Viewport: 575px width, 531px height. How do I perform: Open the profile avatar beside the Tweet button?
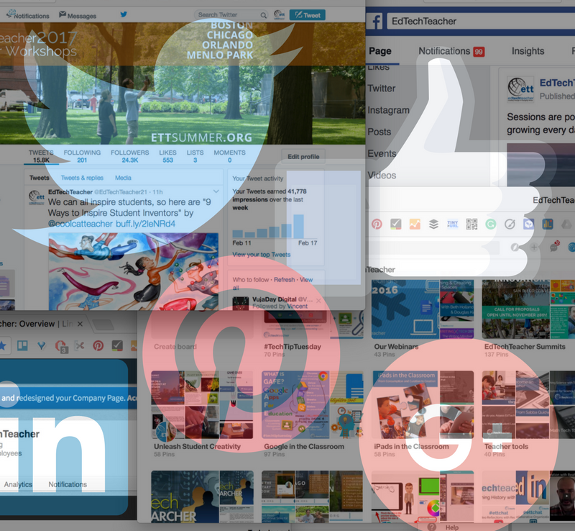click(280, 14)
